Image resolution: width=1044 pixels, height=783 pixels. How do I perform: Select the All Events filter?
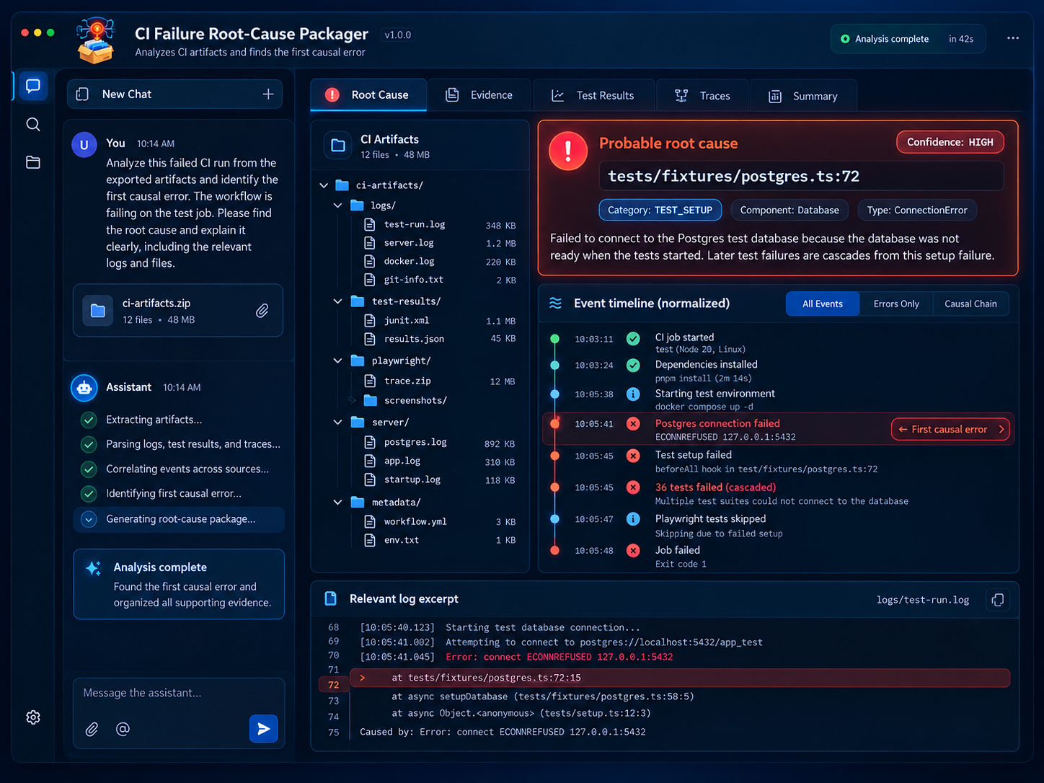pos(823,304)
